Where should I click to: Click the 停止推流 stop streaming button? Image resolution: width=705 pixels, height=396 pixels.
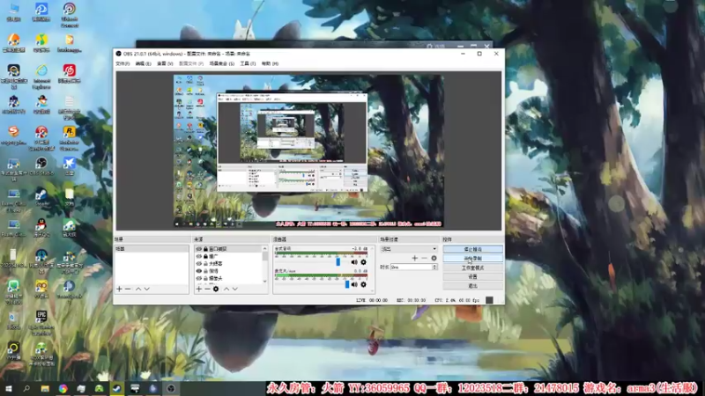point(472,249)
